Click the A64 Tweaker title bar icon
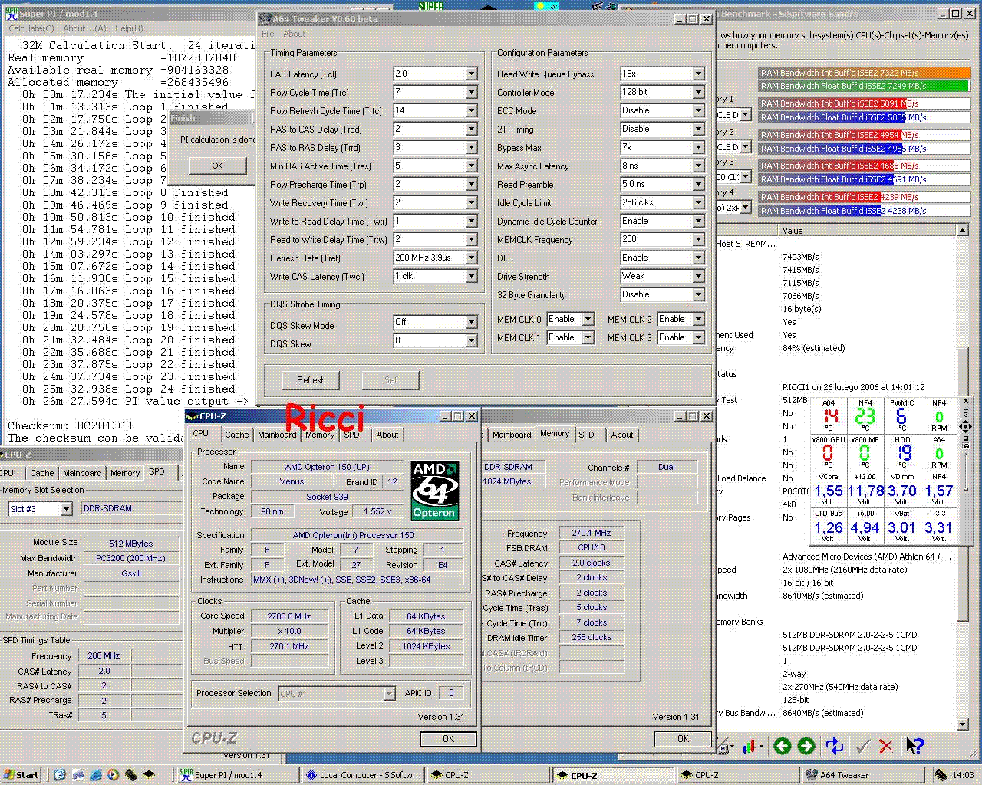The width and height of the screenshot is (982, 785). pos(265,18)
